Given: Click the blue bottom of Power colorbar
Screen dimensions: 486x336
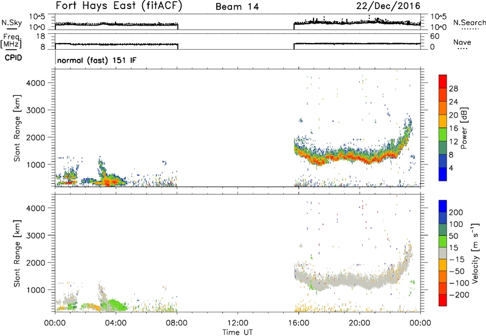Looking at the screenshot, I should click(x=443, y=174).
